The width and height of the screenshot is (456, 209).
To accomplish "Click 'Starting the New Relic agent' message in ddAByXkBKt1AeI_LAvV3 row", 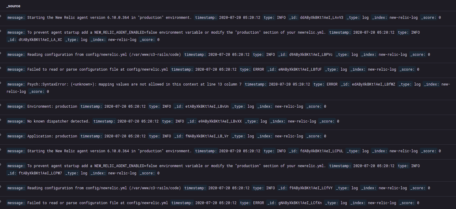I will (109, 18).
